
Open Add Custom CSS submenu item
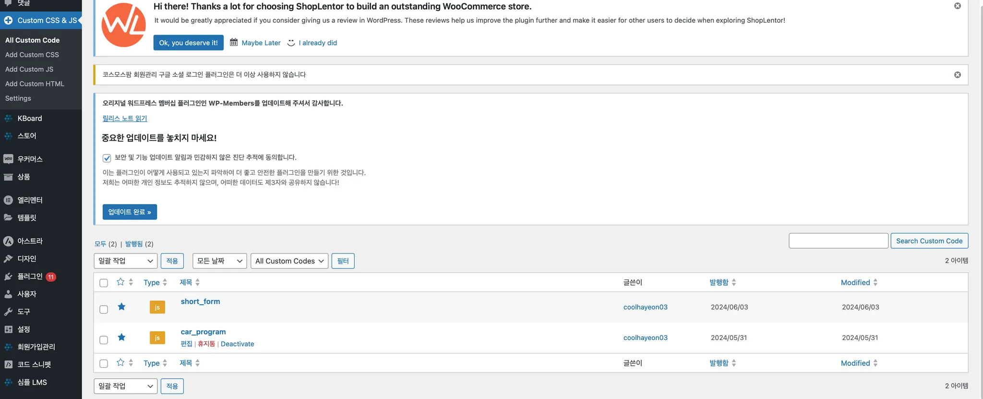pos(32,55)
